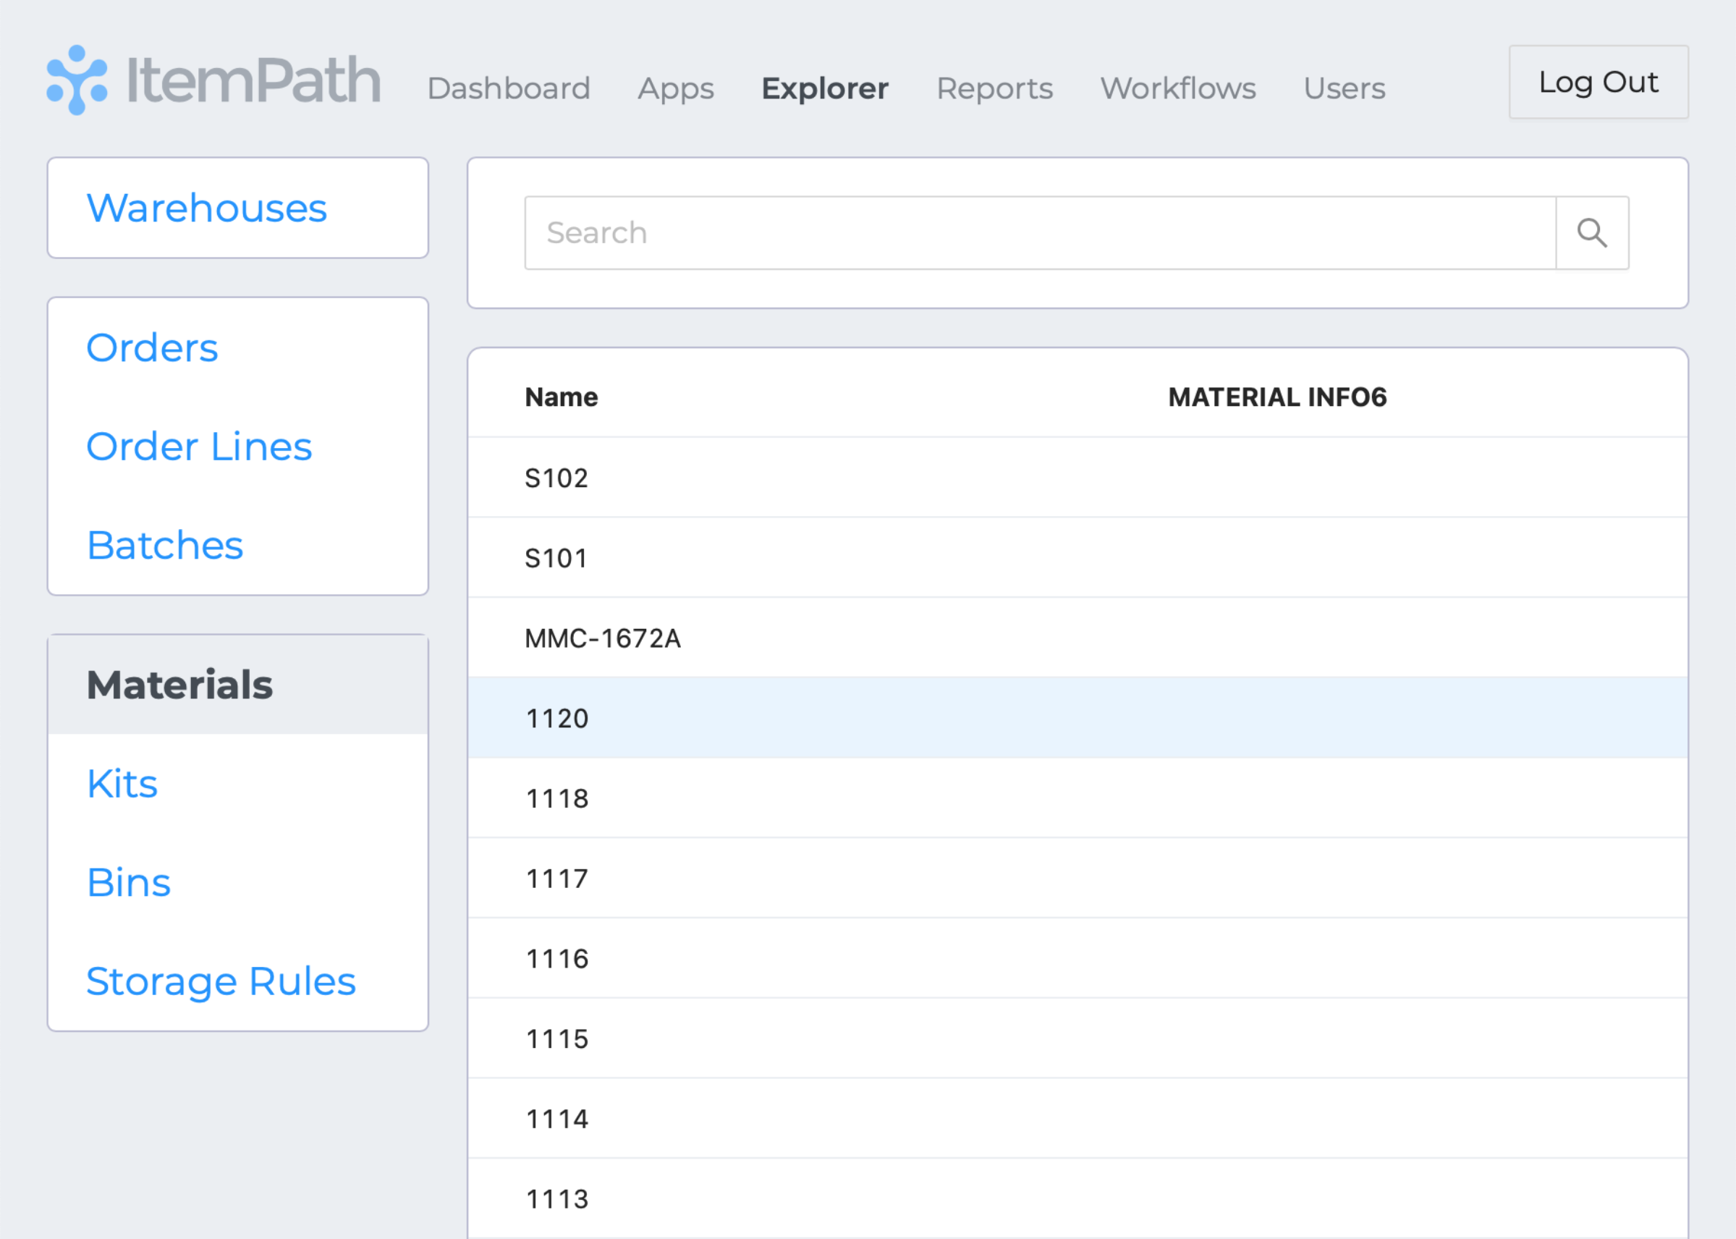
Task: Open material MMC-1672A
Action: click(1077, 638)
